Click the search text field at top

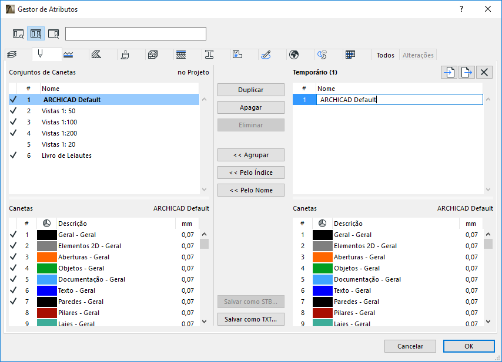(136, 33)
